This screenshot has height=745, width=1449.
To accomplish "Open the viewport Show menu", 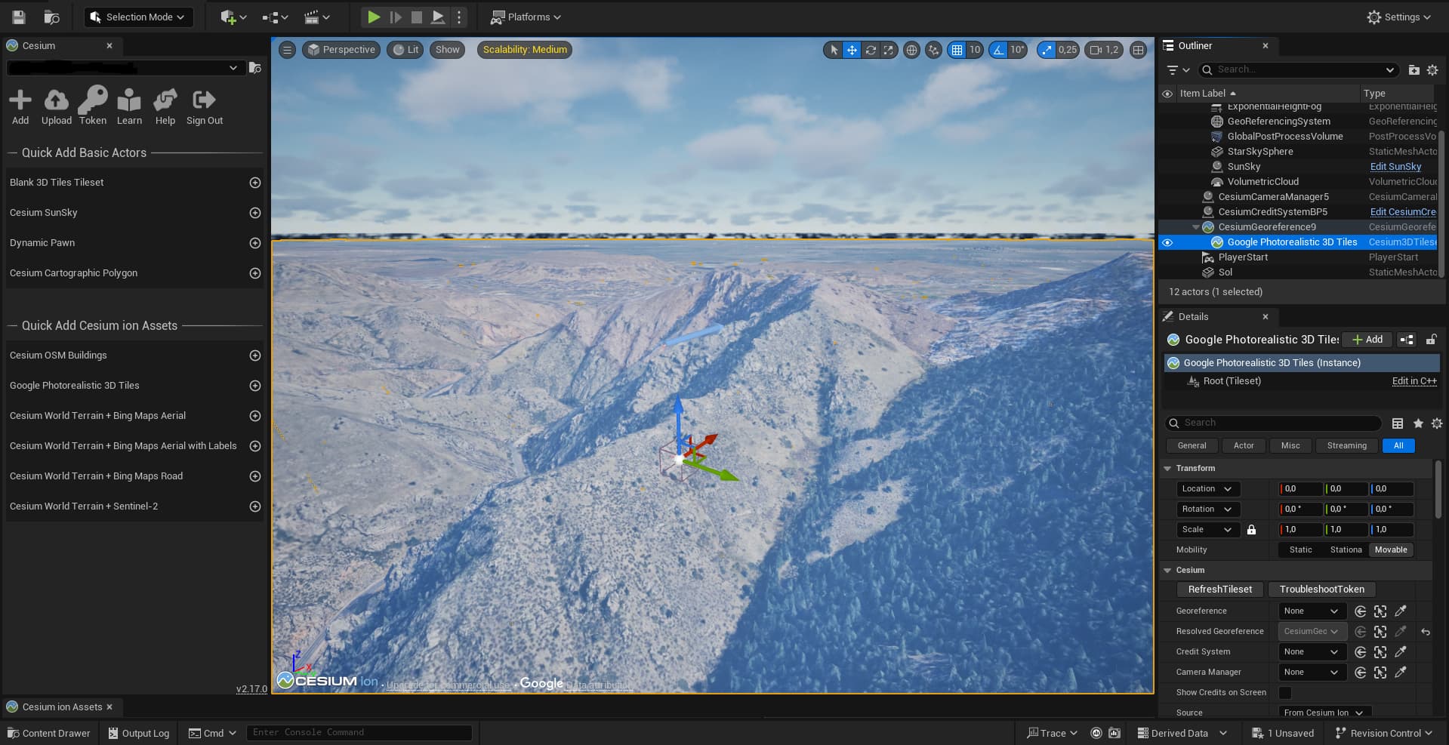I will click(447, 50).
